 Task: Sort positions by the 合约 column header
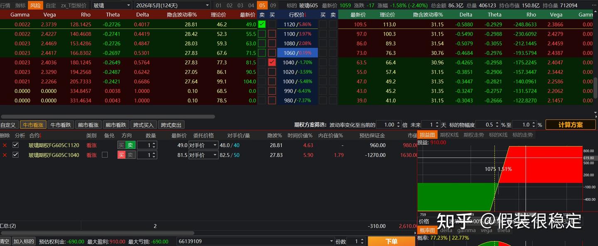pyautogui.click(x=36, y=135)
